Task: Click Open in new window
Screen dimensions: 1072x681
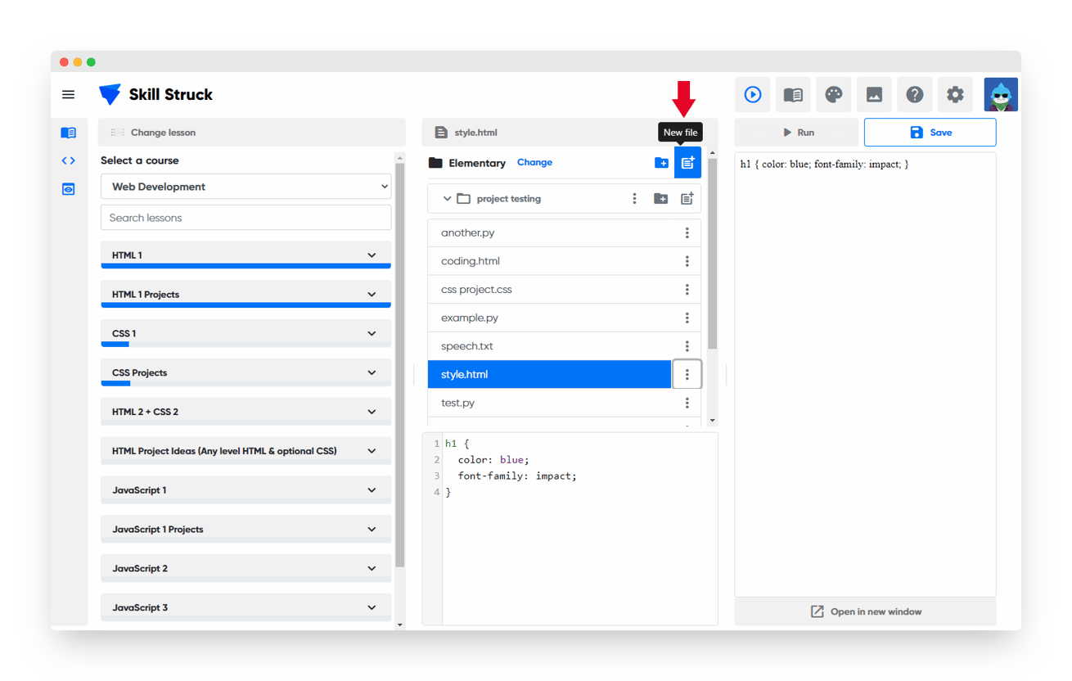Action: pyautogui.click(x=866, y=612)
